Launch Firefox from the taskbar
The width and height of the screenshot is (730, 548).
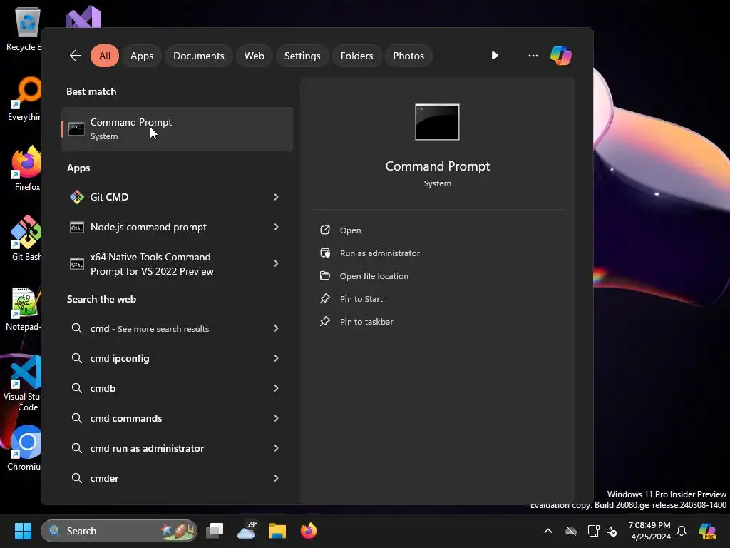tap(308, 531)
